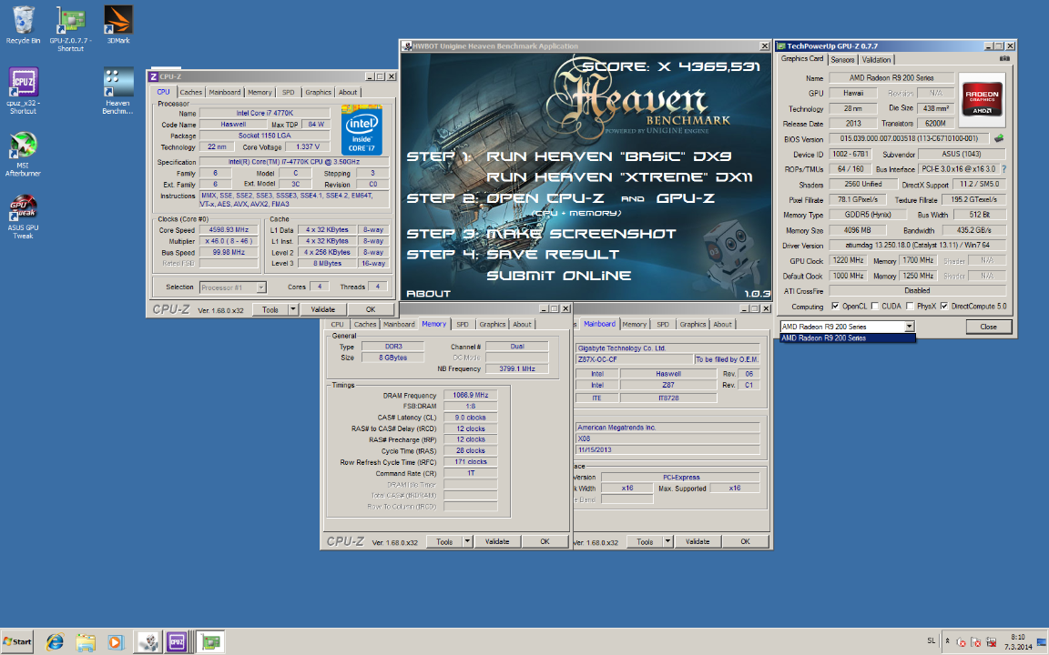The height and width of the screenshot is (655, 1049).
Task: Switch to the Validation tab in GPU-Z
Action: pos(876,59)
